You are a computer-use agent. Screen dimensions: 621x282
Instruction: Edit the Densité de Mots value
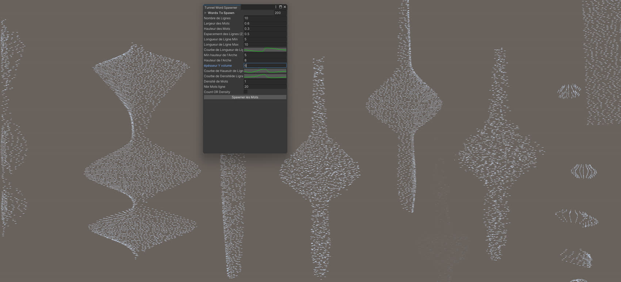265,81
